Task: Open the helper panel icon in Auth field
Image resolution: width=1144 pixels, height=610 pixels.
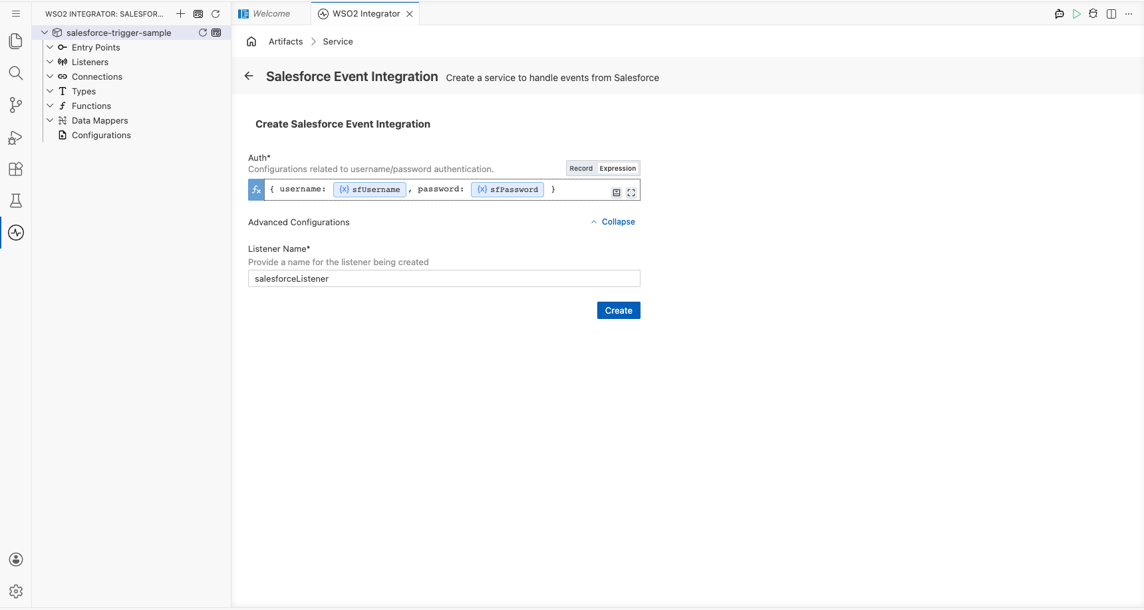Action: click(617, 193)
